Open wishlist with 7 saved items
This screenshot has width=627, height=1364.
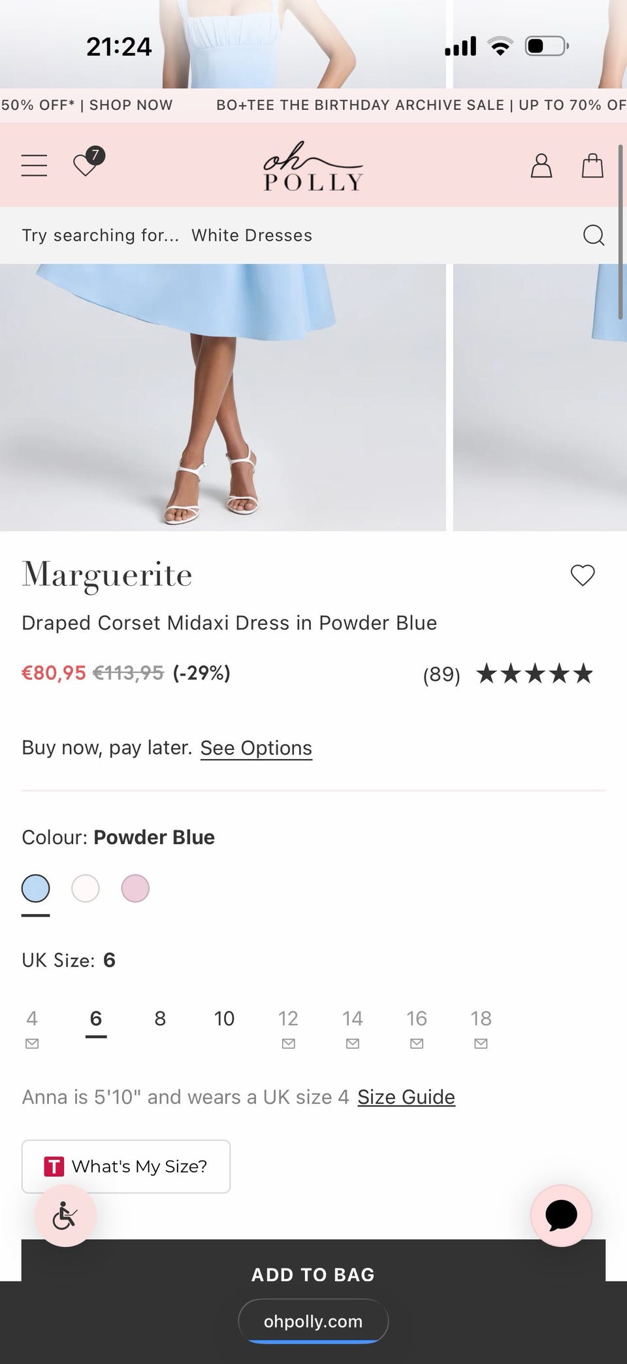pyautogui.click(x=86, y=164)
